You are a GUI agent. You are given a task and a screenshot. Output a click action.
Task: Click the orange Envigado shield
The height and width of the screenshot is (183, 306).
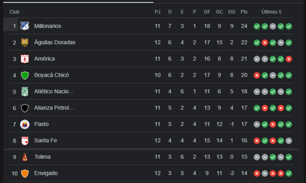click(x=25, y=173)
